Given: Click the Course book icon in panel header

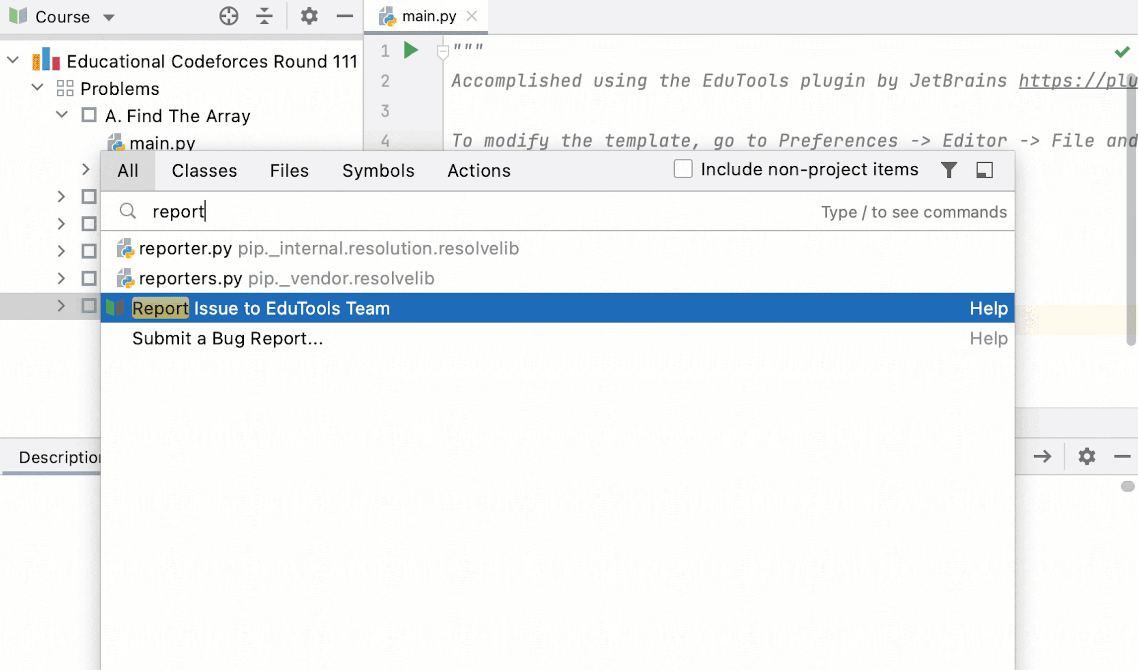Looking at the screenshot, I should coord(18,16).
